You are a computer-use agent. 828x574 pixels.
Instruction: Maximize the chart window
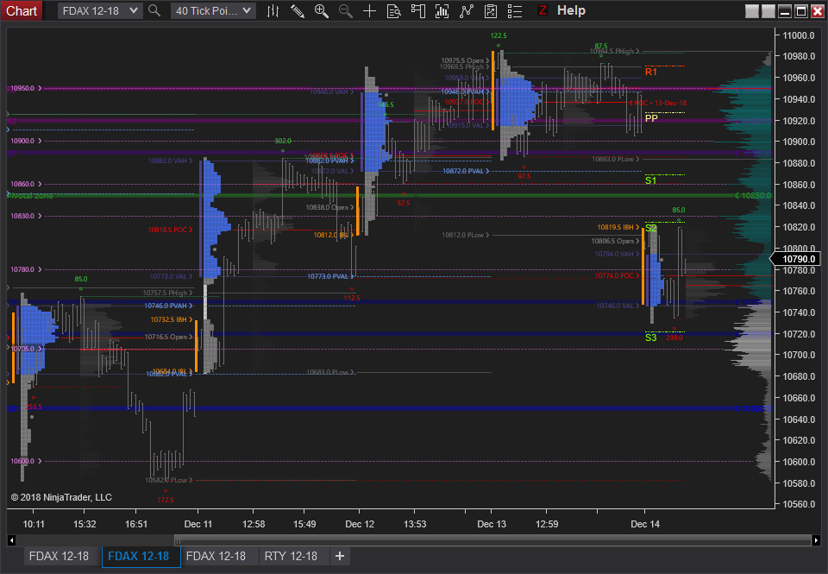tap(801, 11)
